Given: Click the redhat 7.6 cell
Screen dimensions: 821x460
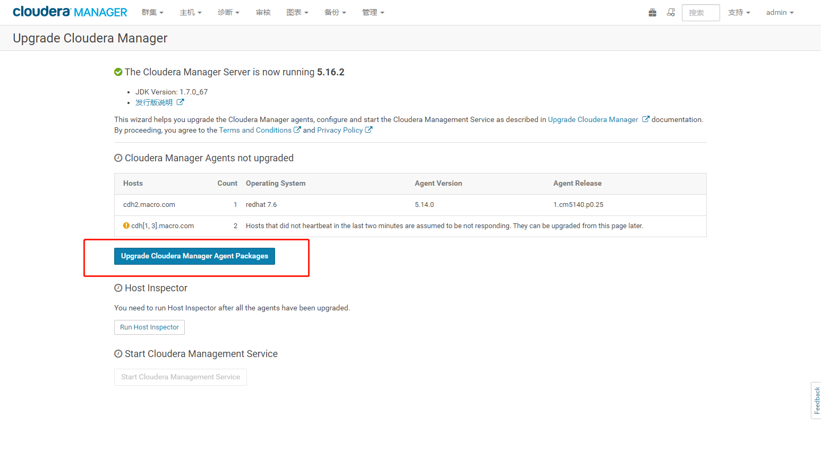Looking at the screenshot, I should (261, 204).
